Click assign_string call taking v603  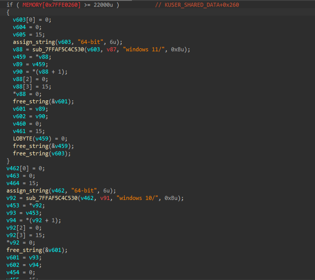click(x=32, y=42)
